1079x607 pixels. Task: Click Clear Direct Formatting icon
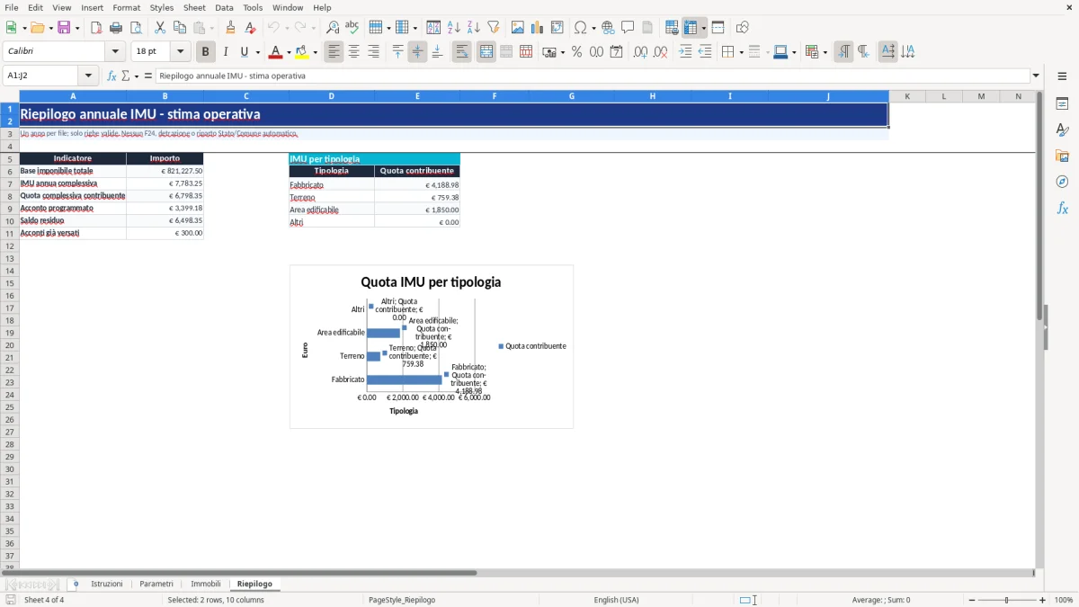coord(251,28)
